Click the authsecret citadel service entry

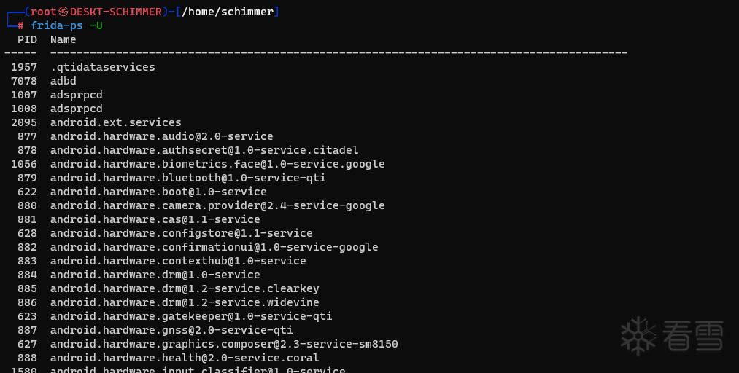pyautogui.click(x=204, y=150)
